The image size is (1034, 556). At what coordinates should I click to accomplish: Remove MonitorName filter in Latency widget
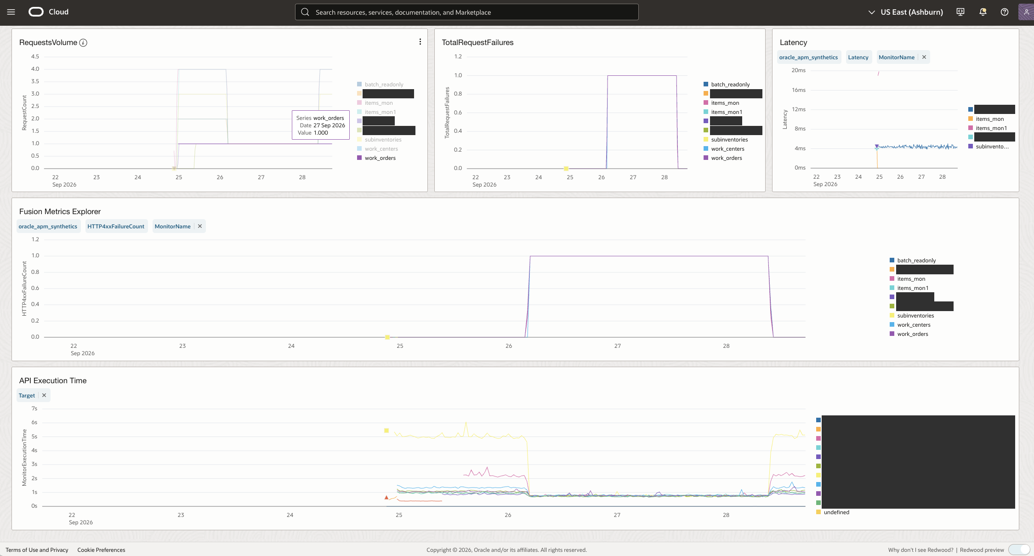pos(924,57)
